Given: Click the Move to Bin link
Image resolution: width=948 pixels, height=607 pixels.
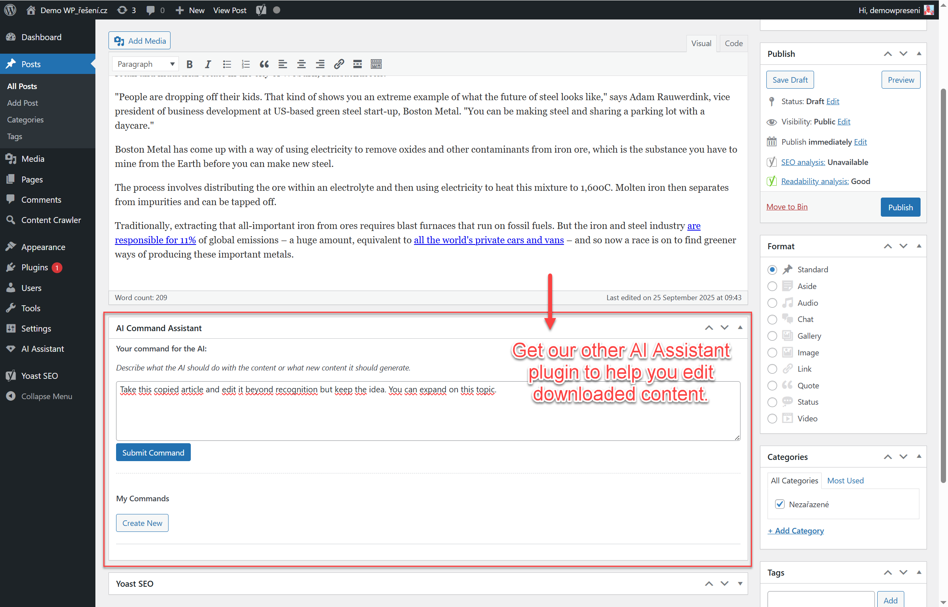Looking at the screenshot, I should pos(787,207).
